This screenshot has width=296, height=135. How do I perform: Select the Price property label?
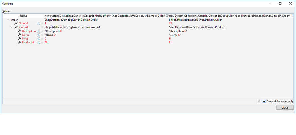(25, 39)
